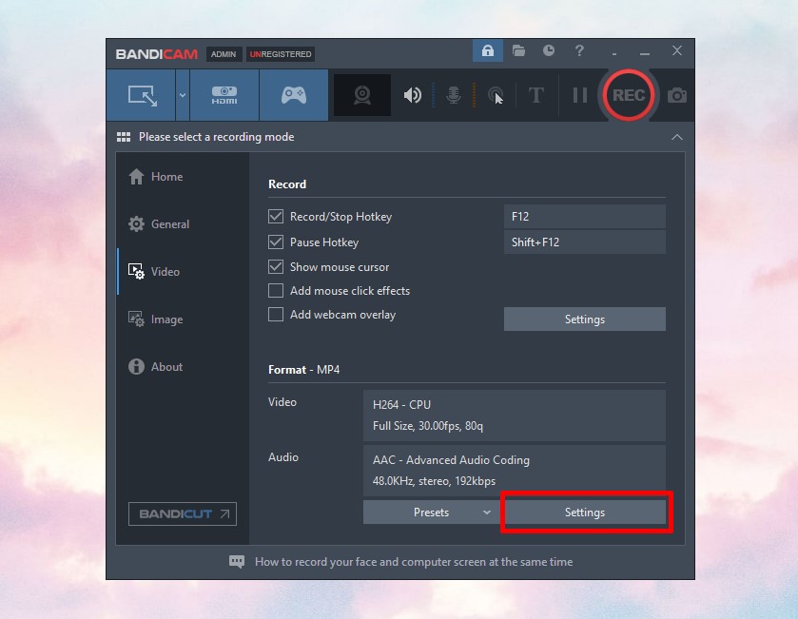
Task: Open the scheduled recording clock icon
Action: 549,50
